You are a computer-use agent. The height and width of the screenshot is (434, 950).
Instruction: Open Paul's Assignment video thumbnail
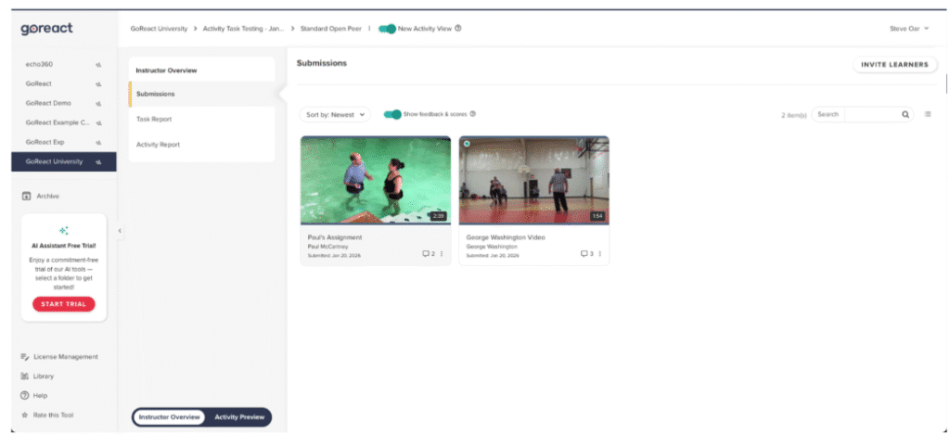[x=376, y=180]
